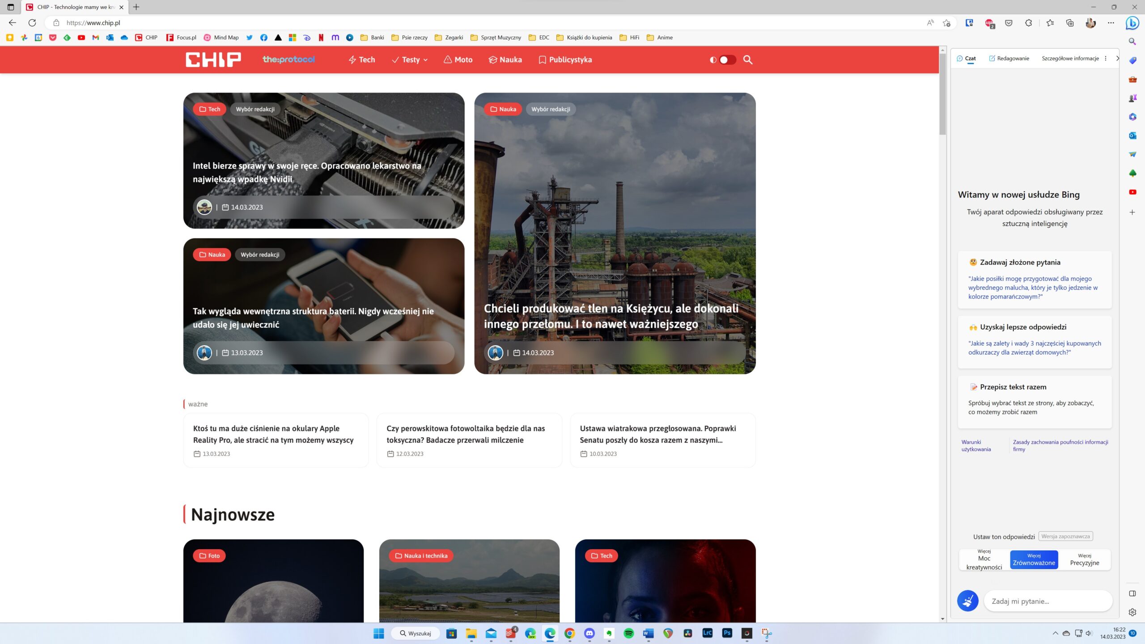The image size is (1145, 644).
Task: Select the Moc kreatywności response tone
Action: pos(984,559)
